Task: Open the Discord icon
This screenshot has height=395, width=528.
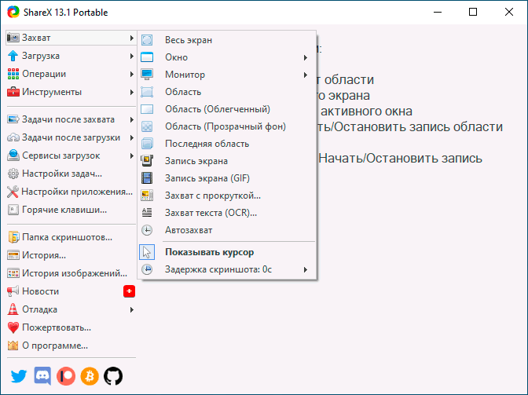Action: click(x=42, y=376)
